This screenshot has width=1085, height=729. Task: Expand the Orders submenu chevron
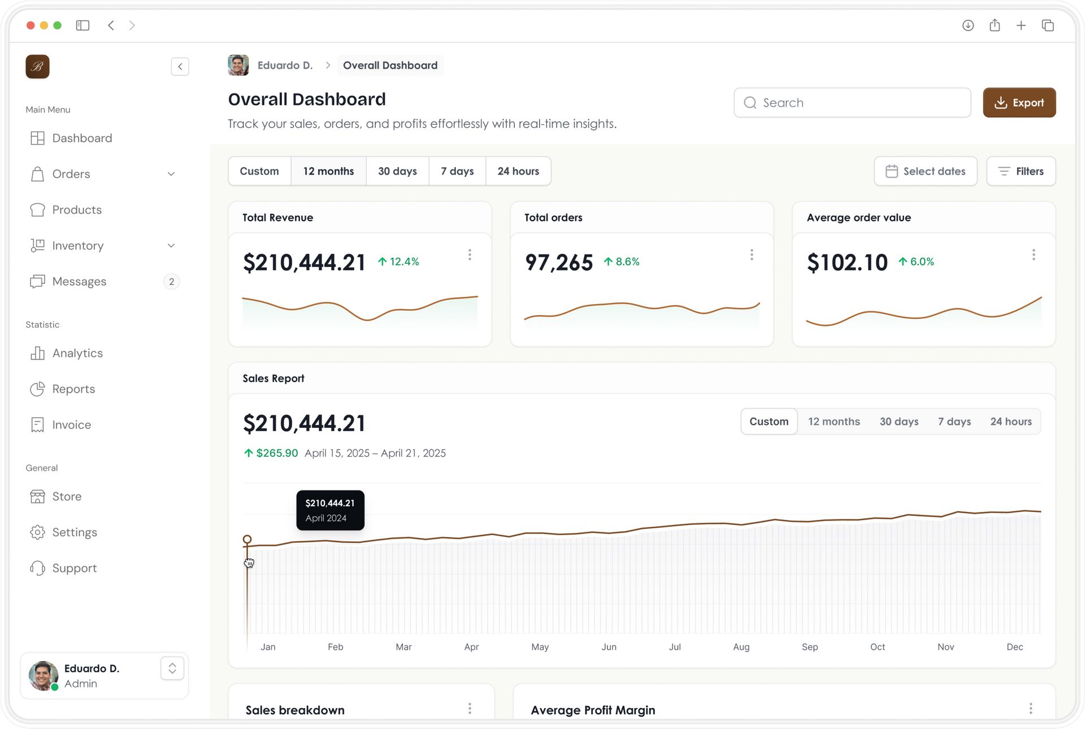(171, 174)
